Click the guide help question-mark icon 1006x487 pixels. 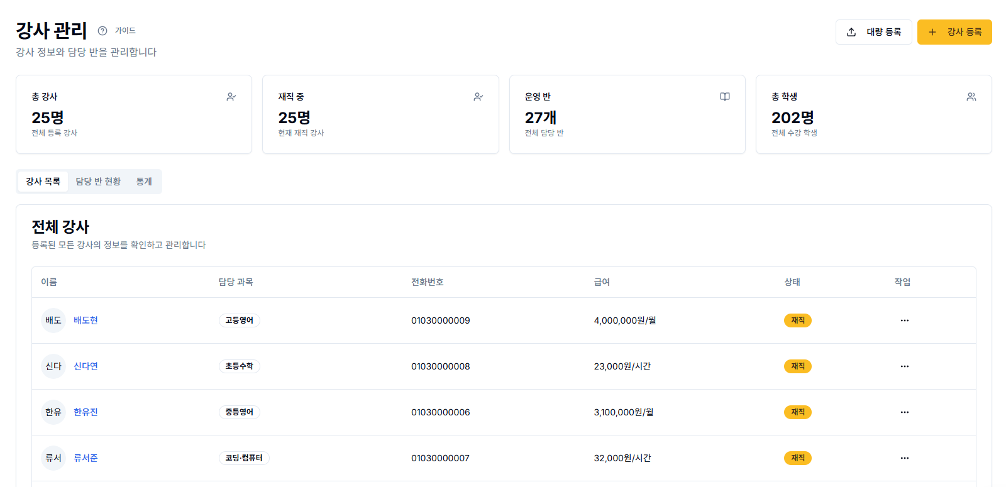tap(102, 31)
